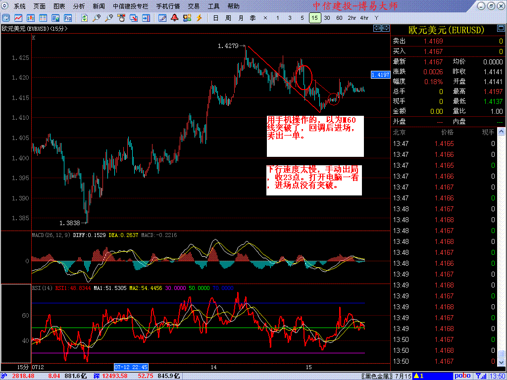
Task: Open the 系统 menu
Action: [19, 6]
